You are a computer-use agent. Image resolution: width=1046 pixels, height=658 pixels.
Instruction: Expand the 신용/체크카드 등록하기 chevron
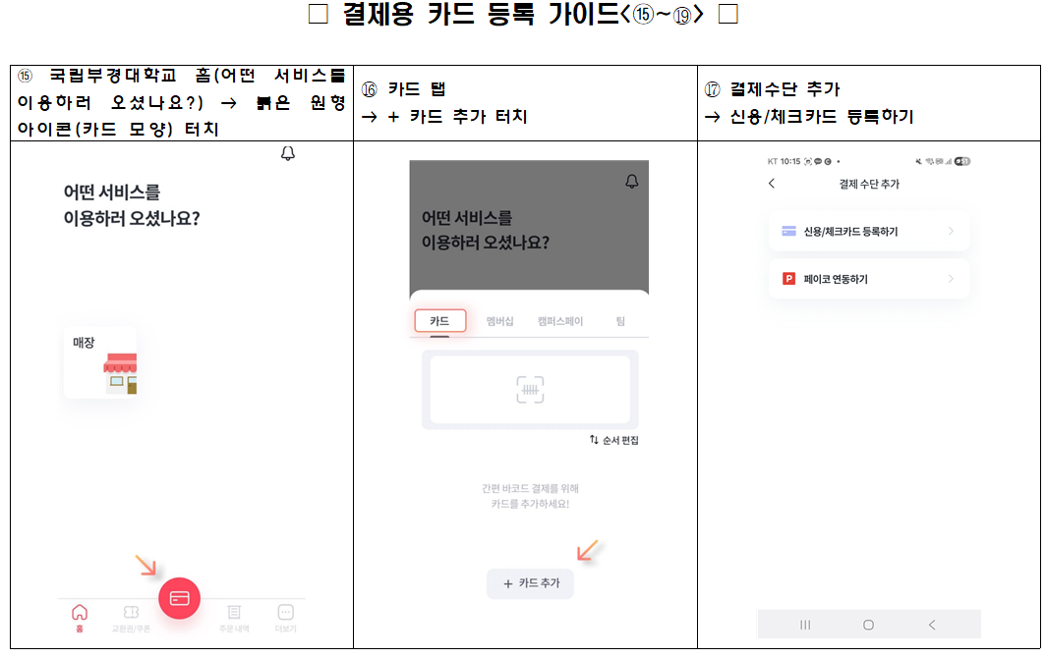coord(951,231)
